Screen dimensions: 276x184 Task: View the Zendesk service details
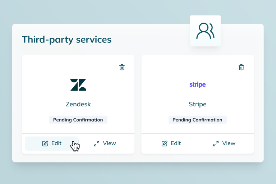[105, 143]
